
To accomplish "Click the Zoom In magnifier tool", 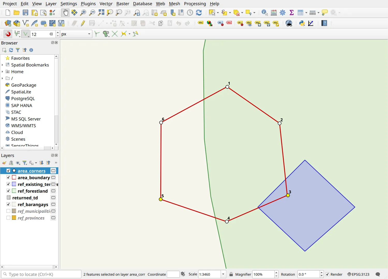I will click(83, 12).
